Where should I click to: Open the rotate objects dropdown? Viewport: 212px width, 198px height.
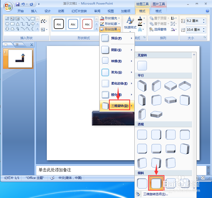(174, 29)
